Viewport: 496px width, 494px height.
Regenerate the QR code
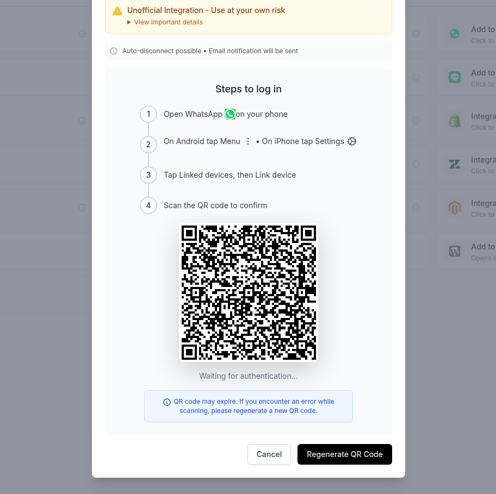pyautogui.click(x=344, y=454)
